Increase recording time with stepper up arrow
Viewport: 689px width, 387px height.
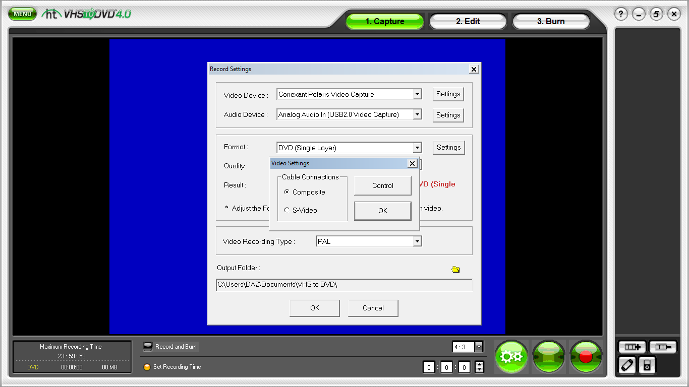pos(480,364)
